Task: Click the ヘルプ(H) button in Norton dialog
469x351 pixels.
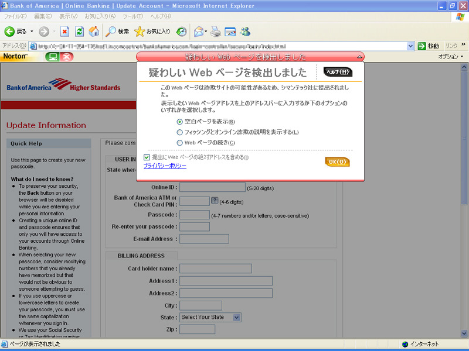Action: pyautogui.click(x=338, y=72)
